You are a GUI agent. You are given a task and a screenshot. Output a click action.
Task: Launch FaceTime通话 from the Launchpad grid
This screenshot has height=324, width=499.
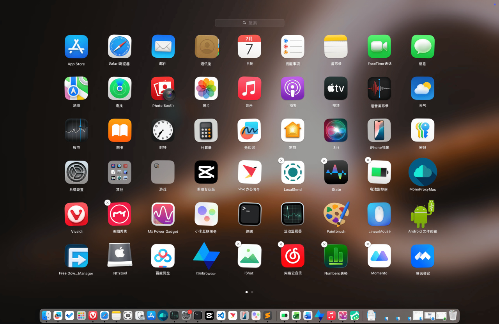[x=379, y=47]
